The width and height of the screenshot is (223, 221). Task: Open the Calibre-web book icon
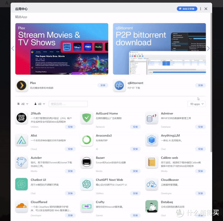tap(152, 162)
